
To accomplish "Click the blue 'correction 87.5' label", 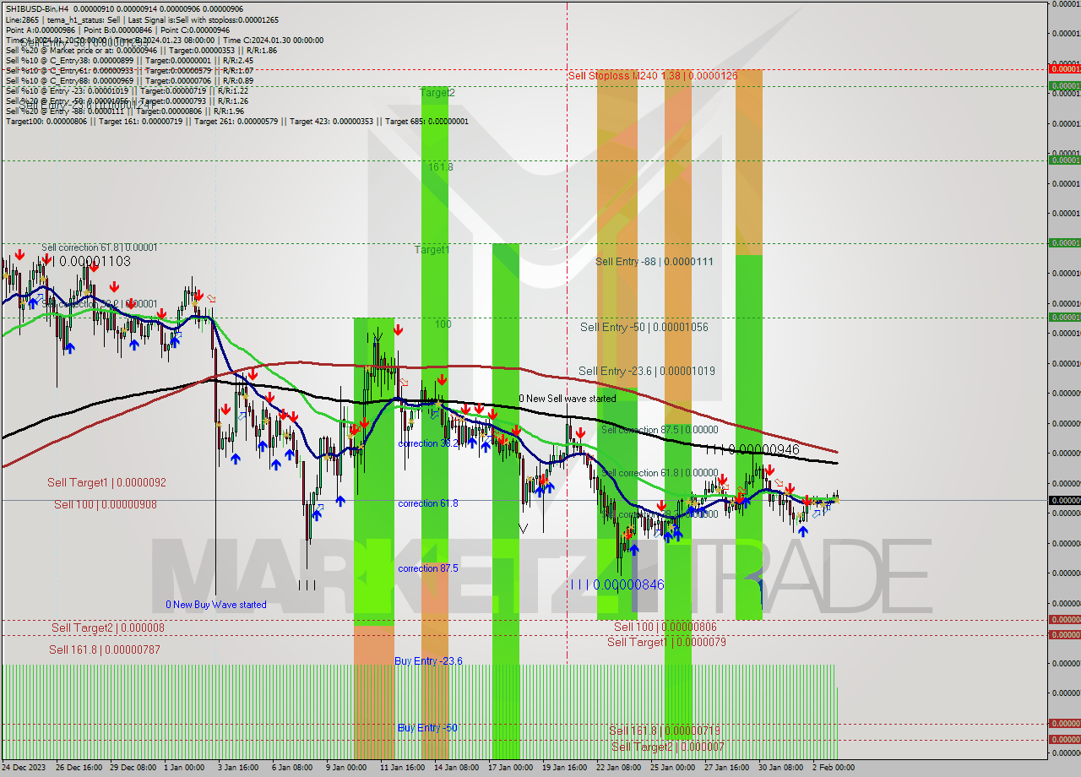I will (428, 568).
